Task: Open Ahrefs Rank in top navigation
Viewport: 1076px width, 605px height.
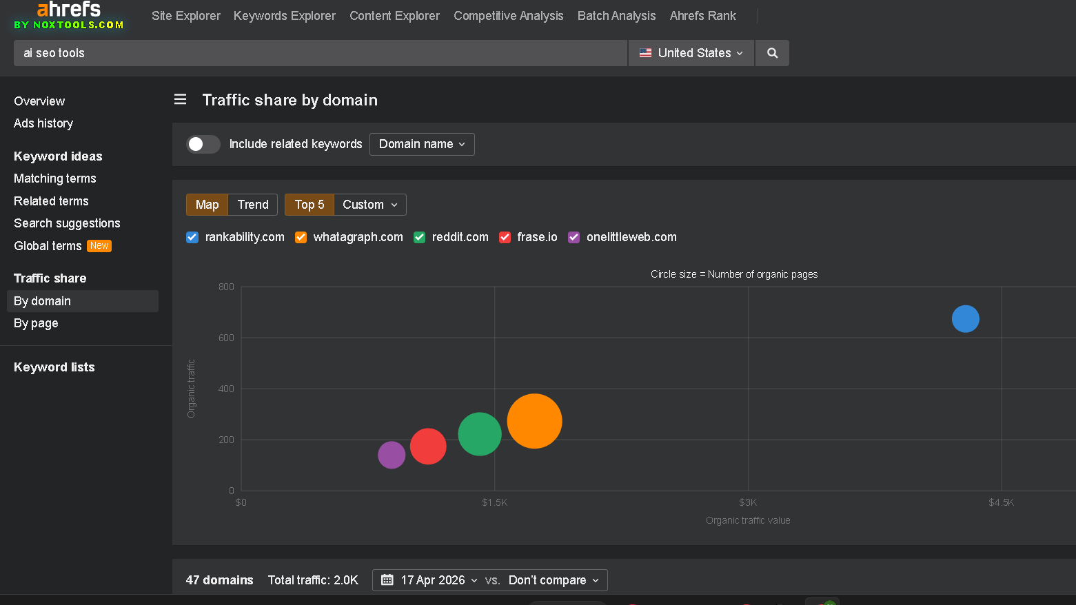Action: pos(703,16)
